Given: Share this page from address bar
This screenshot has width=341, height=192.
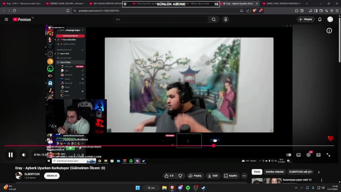Looking at the screenshot, I should pos(248,11).
